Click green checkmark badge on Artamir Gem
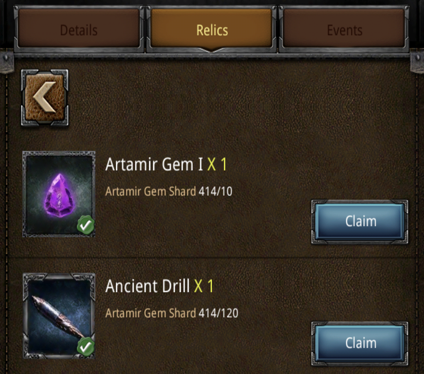This screenshot has width=424, height=374. [86, 225]
